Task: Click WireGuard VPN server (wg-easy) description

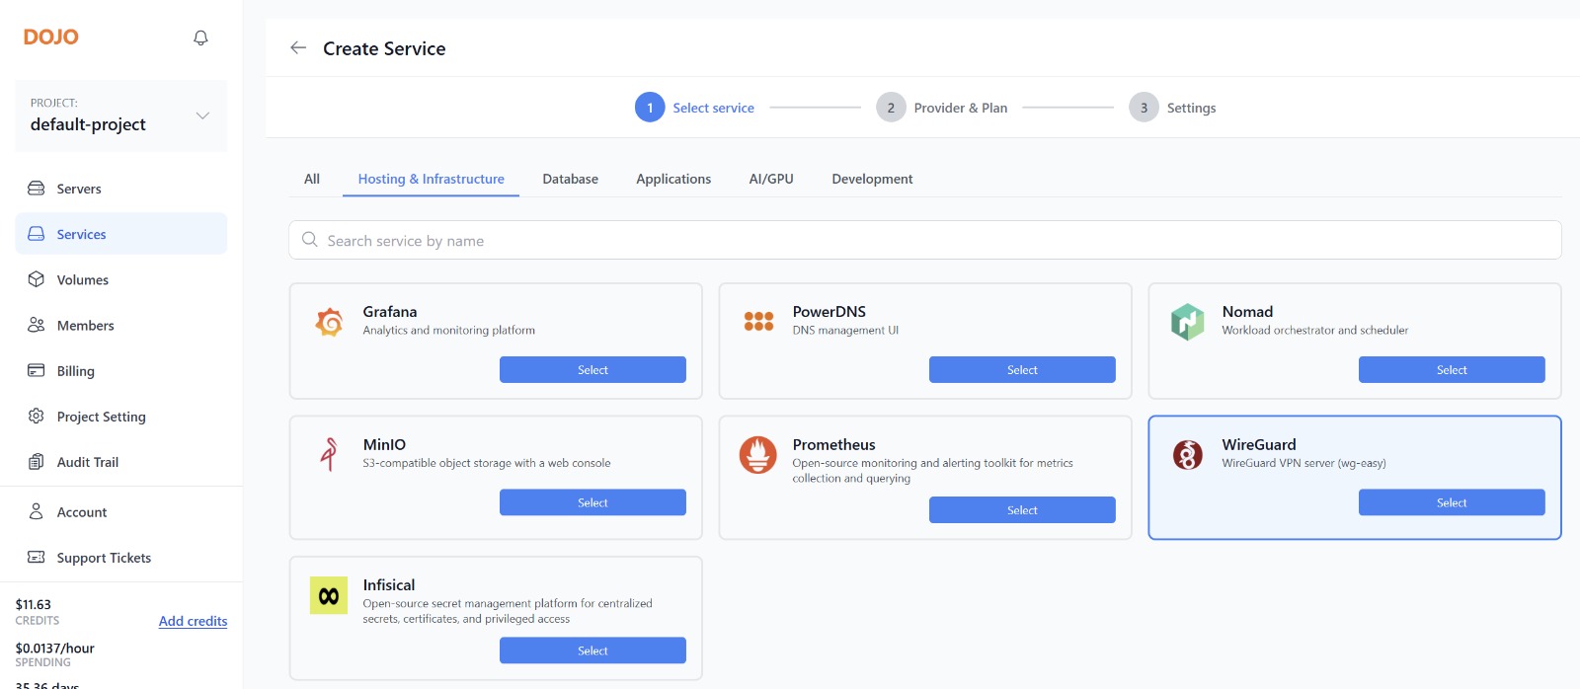Action: (1303, 463)
